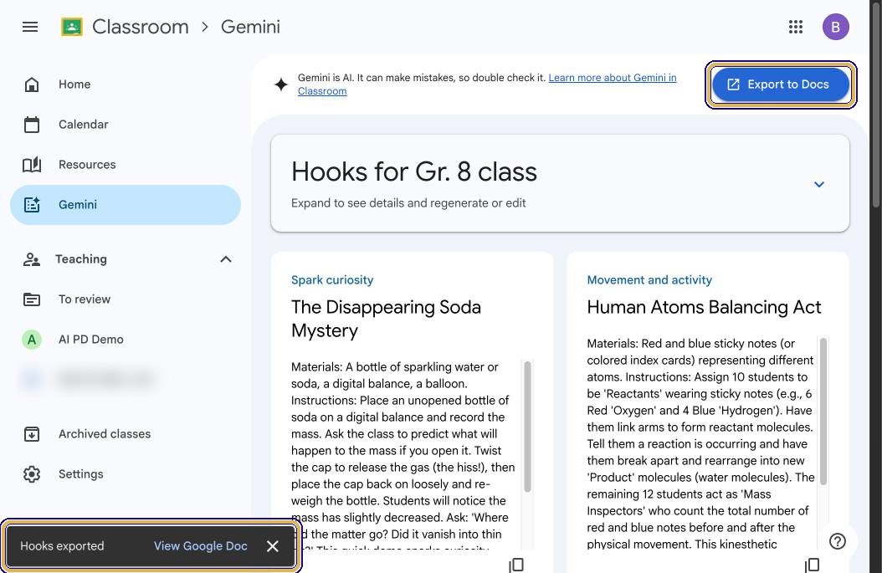The height and width of the screenshot is (573, 882).
Task: Go to Home in the sidebar
Action: (126, 84)
